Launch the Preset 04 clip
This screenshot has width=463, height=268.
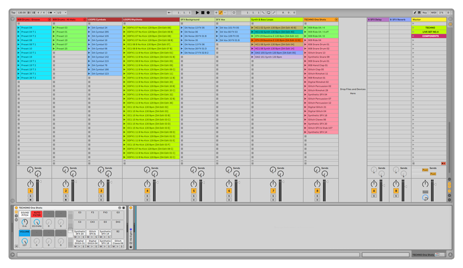point(18,28)
